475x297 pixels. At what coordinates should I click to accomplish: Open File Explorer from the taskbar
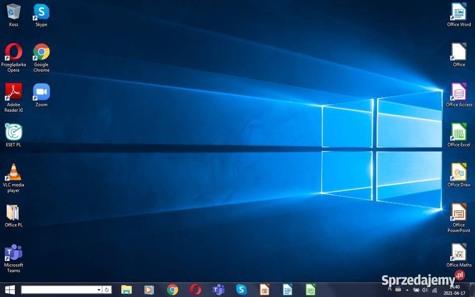click(x=126, y=290)
